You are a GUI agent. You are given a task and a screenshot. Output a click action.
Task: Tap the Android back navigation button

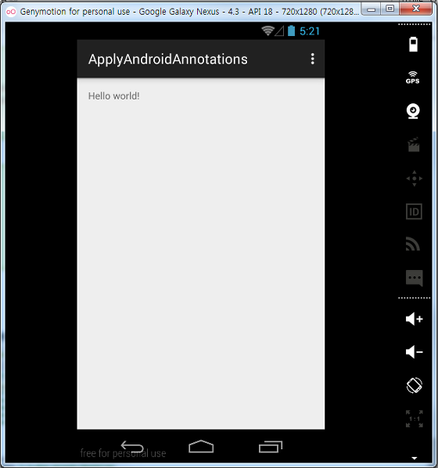[x=132, y=448]
